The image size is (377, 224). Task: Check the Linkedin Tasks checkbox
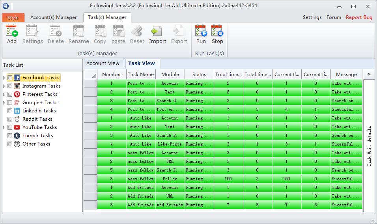point(10,111)
